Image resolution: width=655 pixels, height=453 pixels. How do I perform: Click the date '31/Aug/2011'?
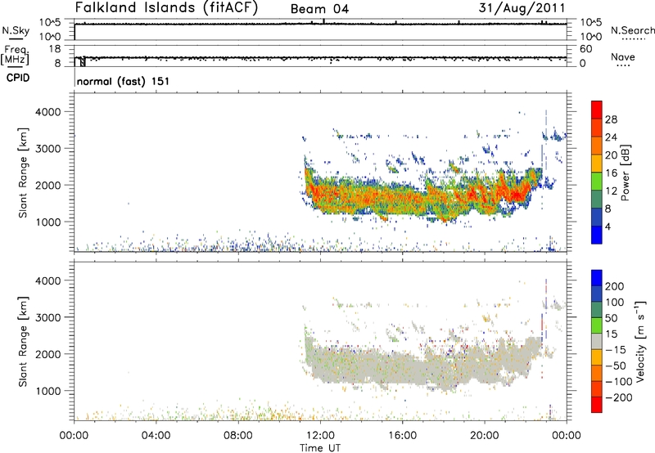pos(522,7)
